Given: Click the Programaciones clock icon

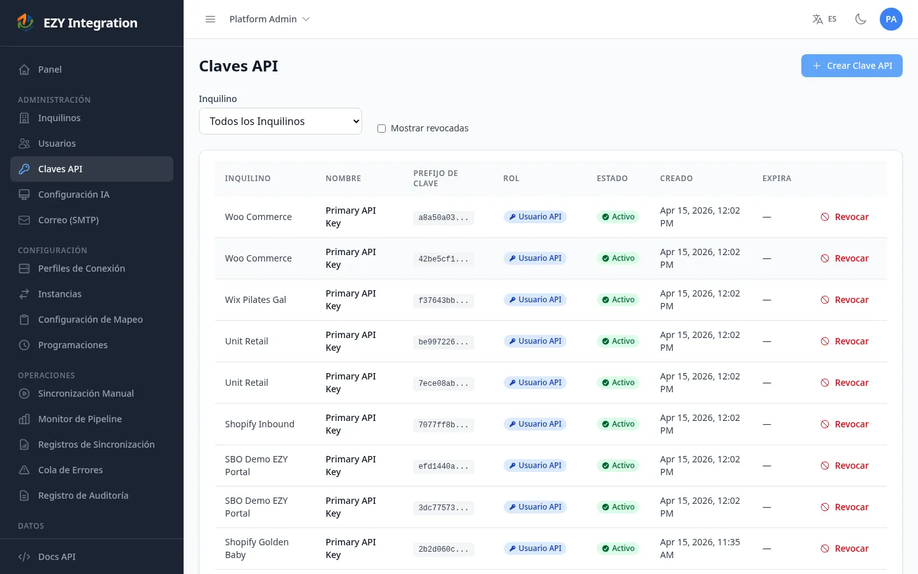Looking at the screenshot, I should (x=24, y=345).
